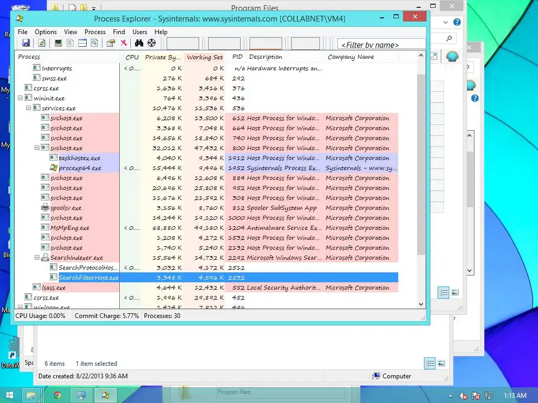Click the Process Explorer taskbar icon
Image resolution: width=538 pixels, height=403 pixels.
pos(106,395)
